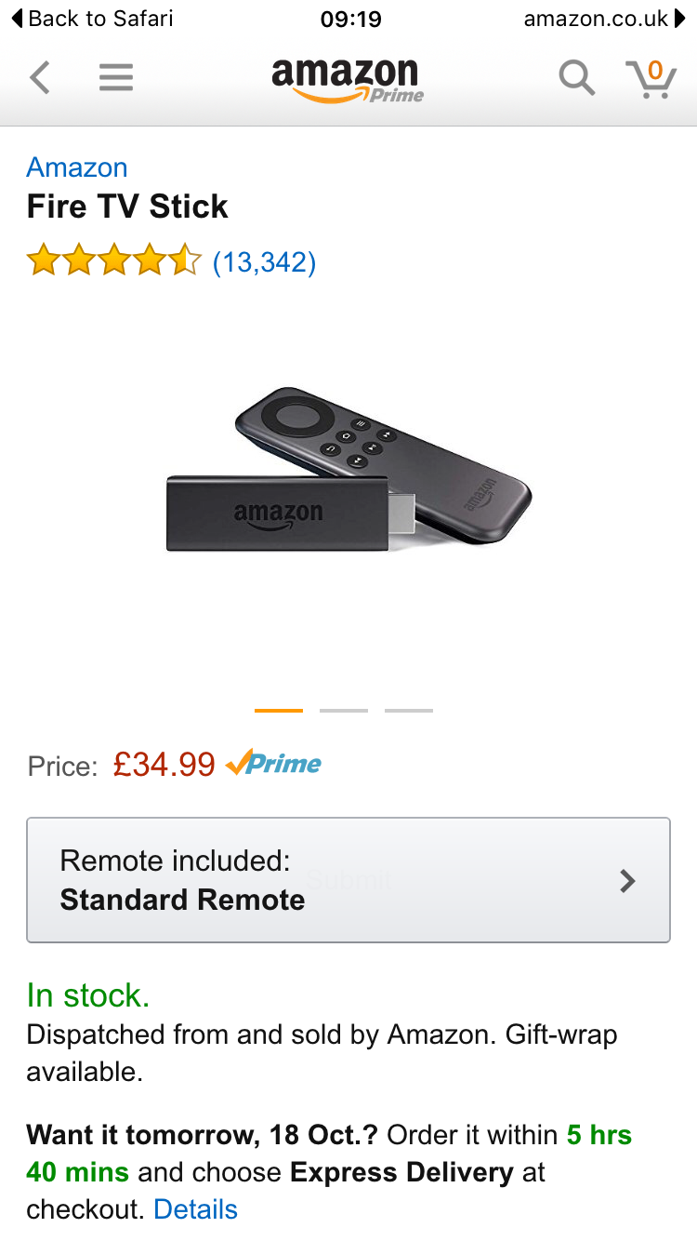Screen dimensions: 697x1241
Task: View the shopping basket icon
Action: point(651,78)
